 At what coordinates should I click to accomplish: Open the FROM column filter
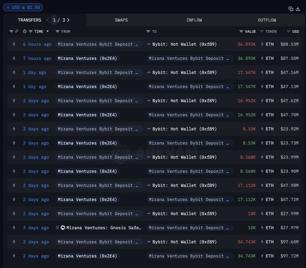pyautogui.click(x=57, y=31)
